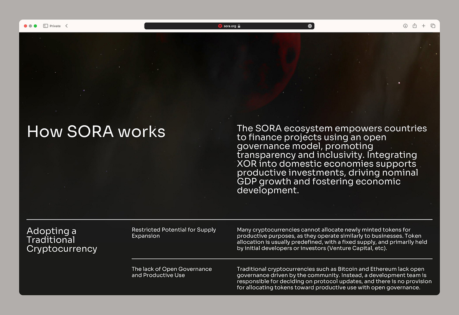Screen dimensions: 459x315
Task: Click the How SORA works heading
Action: pyautogui.click(x=96, y=132)
